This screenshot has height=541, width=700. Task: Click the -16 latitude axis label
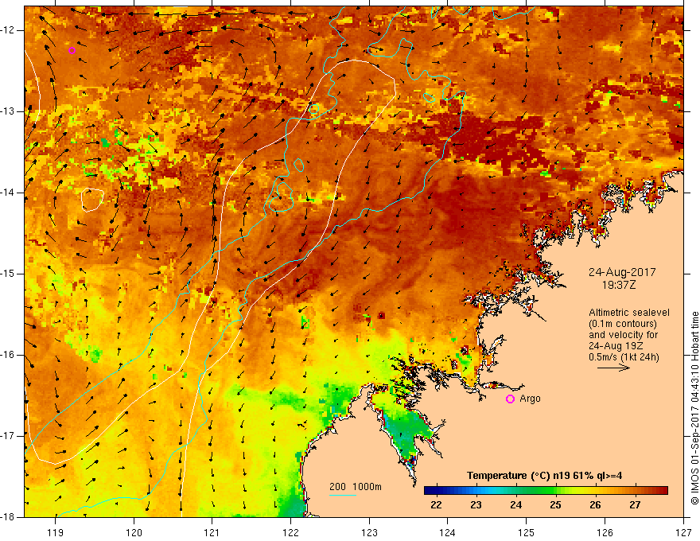(x=8, y=355)
